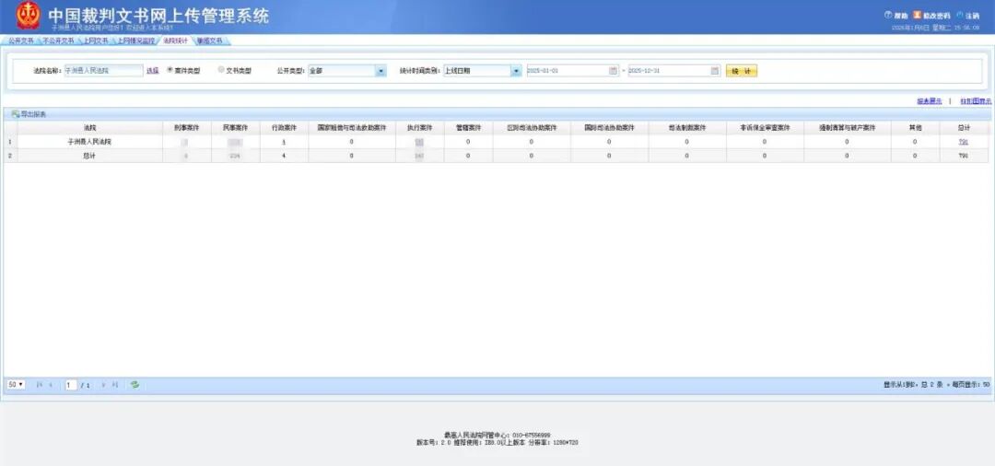
Task: Open the start date calendar picker
Action: coord(614,71)
